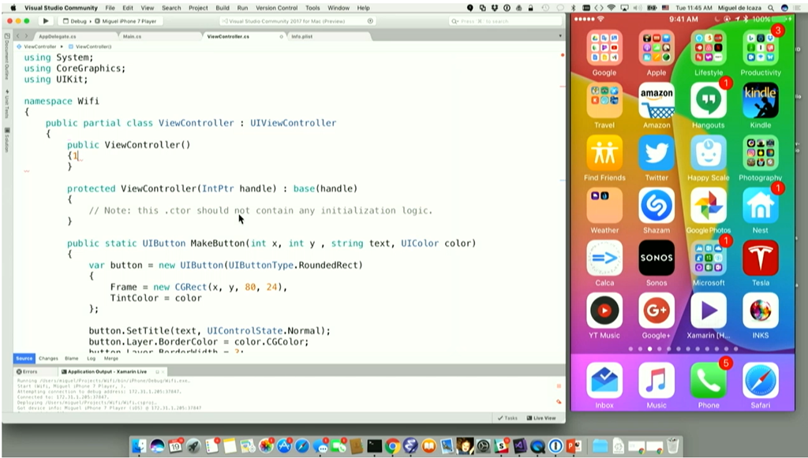Screen dimensions: 808x458
Task: Open the AppDelegate.cs tab
Action: pos(57,36)
